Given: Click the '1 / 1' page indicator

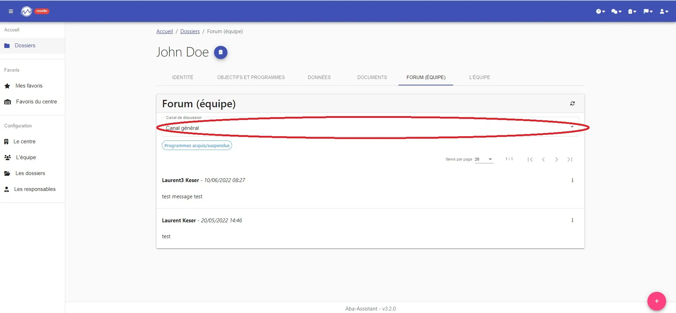Looking at the screenshot, I should [509, 159].
